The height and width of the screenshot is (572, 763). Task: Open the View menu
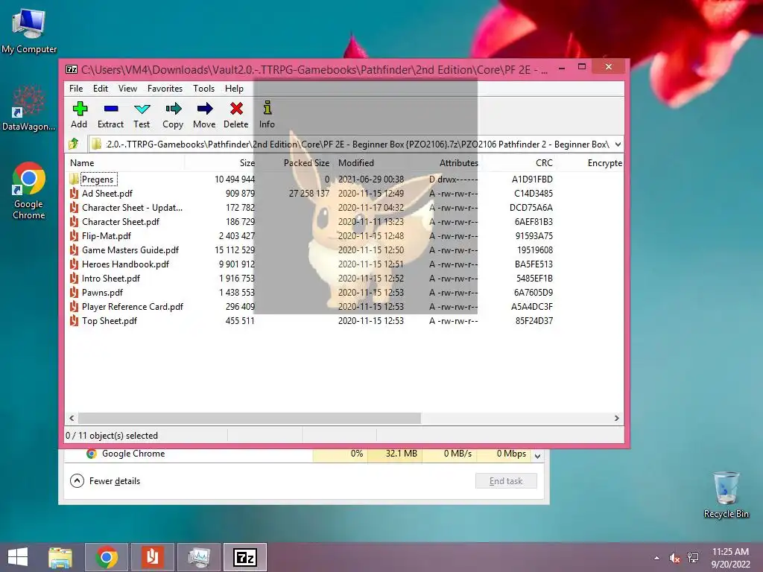pos(127,89)
